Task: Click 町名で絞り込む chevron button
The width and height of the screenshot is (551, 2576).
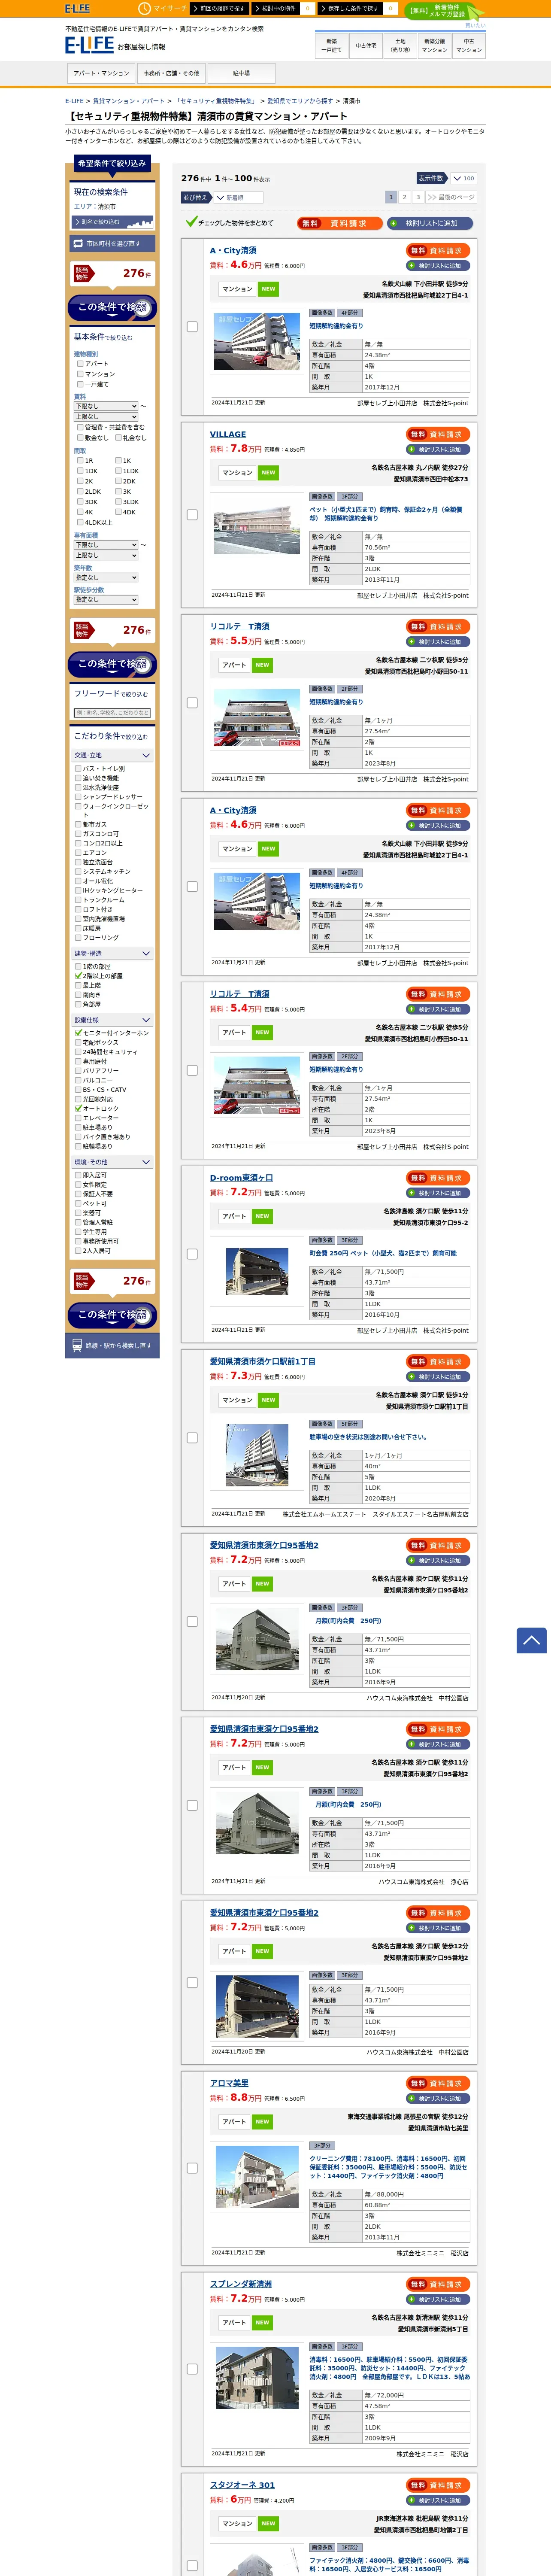Action: click(113, 222)
